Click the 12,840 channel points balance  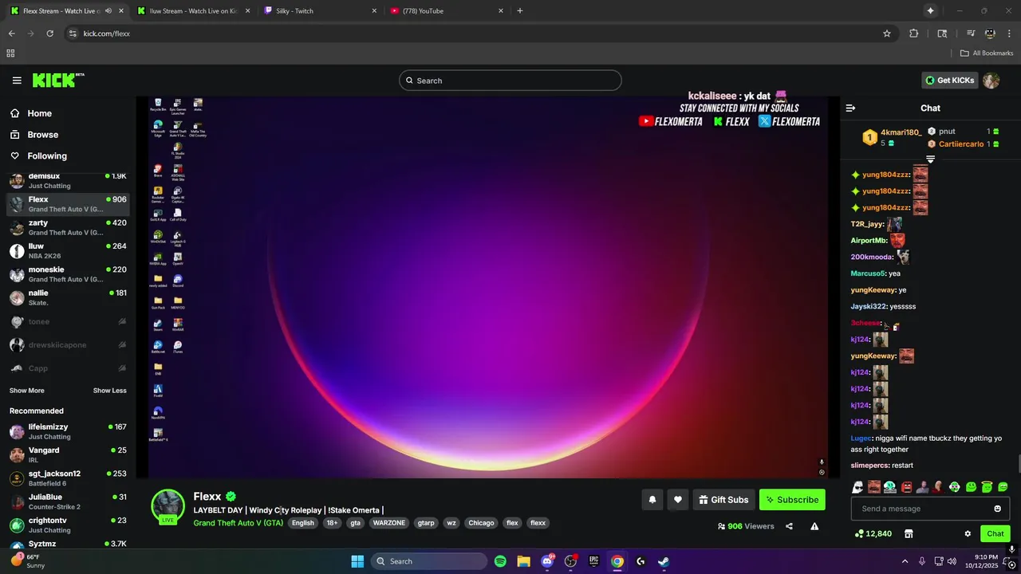point(873,533)
